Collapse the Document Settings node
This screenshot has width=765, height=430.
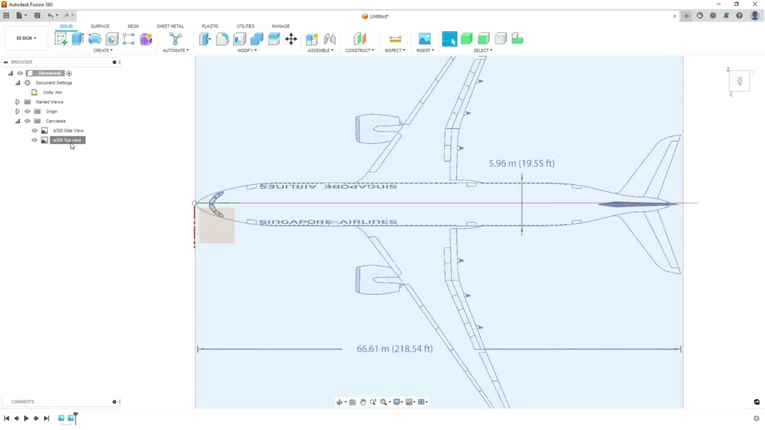click(x=17, y=82)
